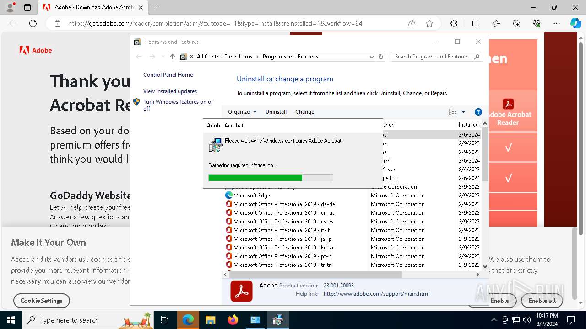Click the volume icon in system tray
586x329 pixels.
coord(527,320)
